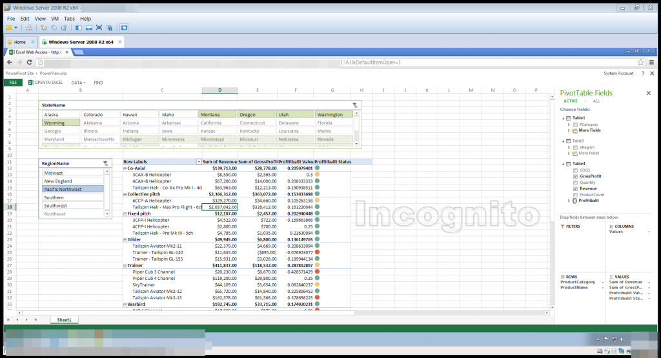Select the Montana state slicer button
The height and width of the screenshot is (358, 661).
pyautogui.click(x=217, y=114)
